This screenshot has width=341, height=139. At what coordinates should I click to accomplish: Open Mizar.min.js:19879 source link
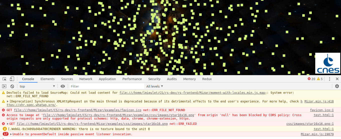tap(317, 134)
